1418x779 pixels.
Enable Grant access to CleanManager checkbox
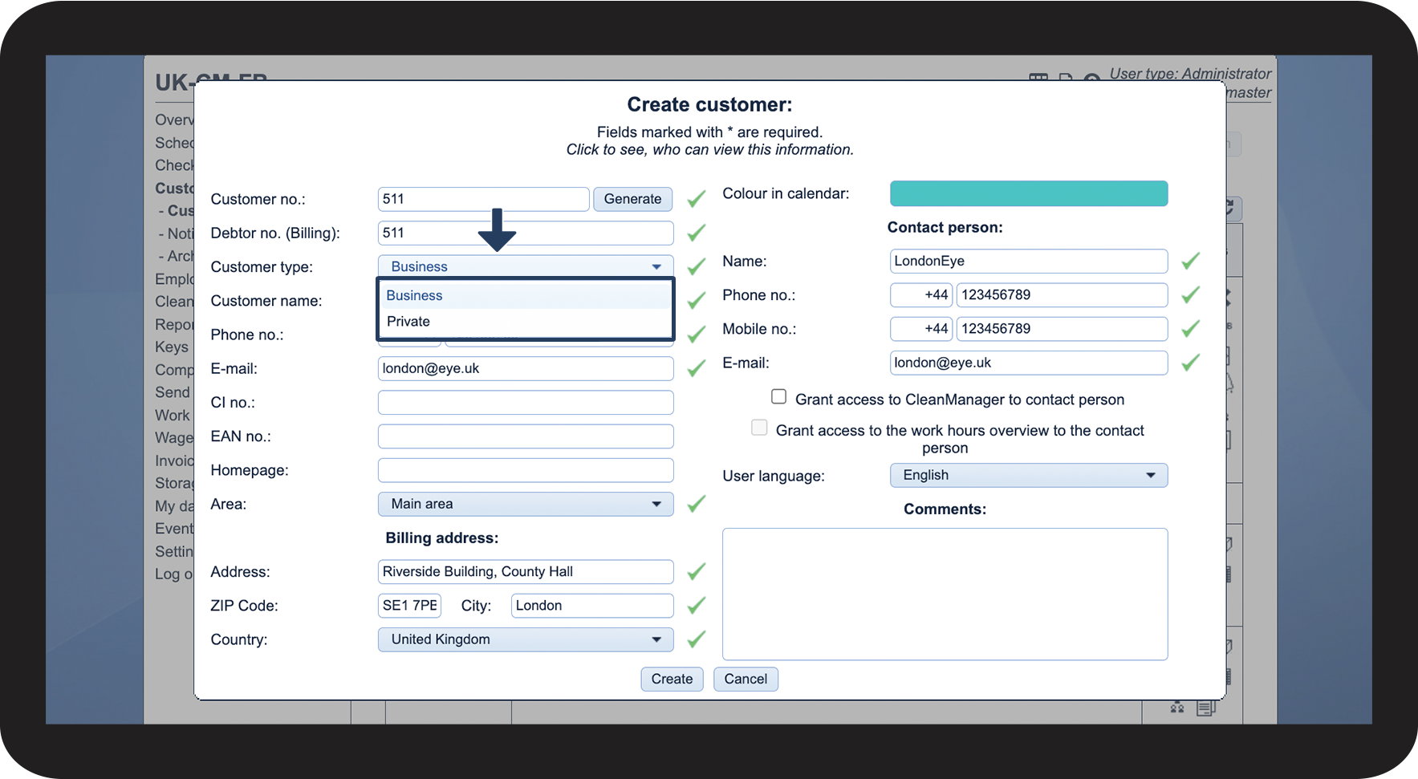(778, 397)
